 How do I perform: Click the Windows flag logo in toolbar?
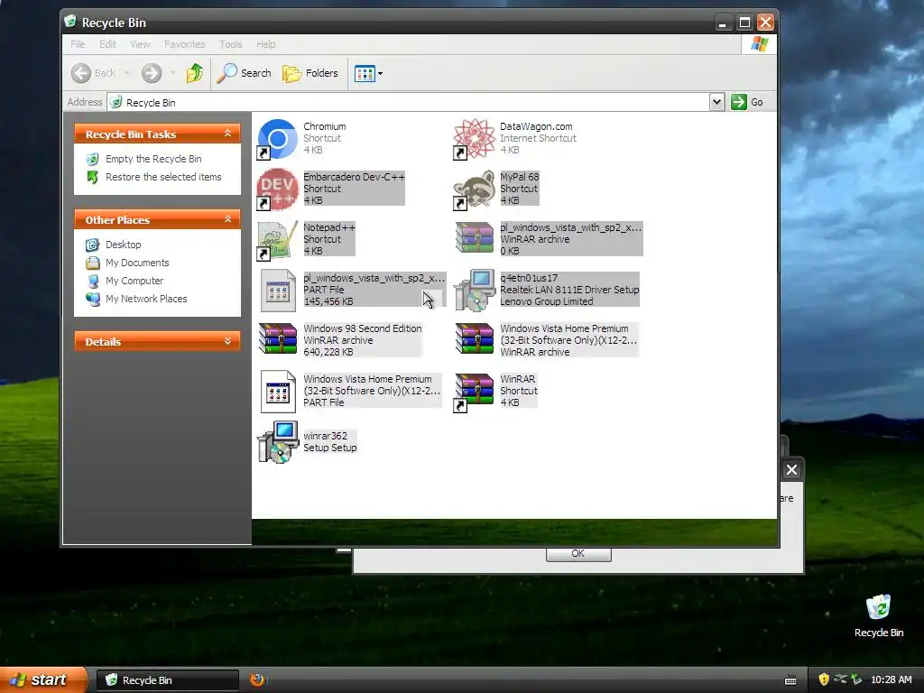759,44
